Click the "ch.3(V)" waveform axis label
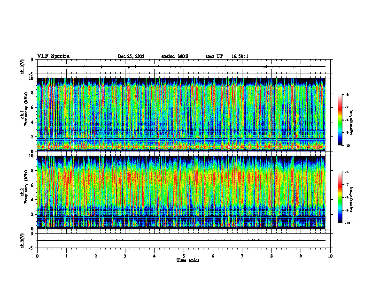The width and height of the screenshot is (372, 287). pyautogui.click(x=22, y=241)
